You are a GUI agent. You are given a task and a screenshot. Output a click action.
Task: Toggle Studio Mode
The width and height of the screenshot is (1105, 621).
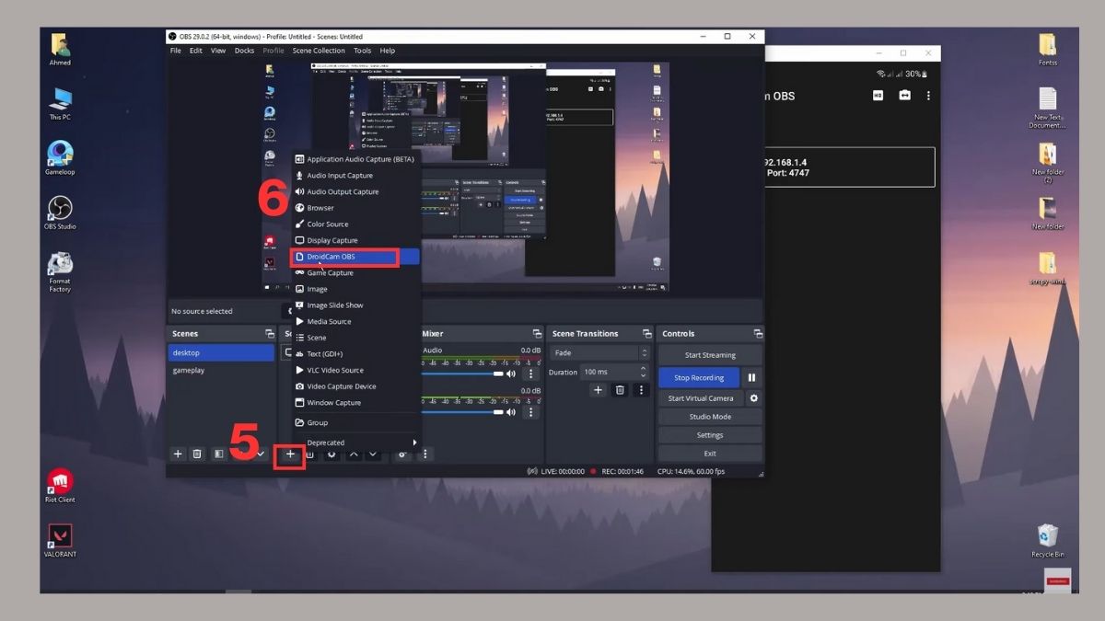(710, 417)
